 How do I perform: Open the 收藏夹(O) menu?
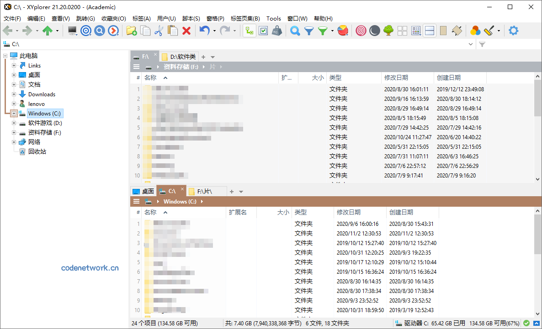pos(113,19)
